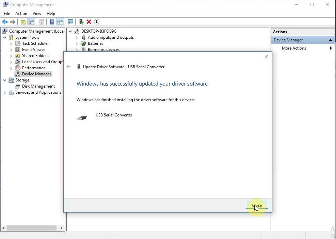Click the Shared Folders icon

coord(18,56)
